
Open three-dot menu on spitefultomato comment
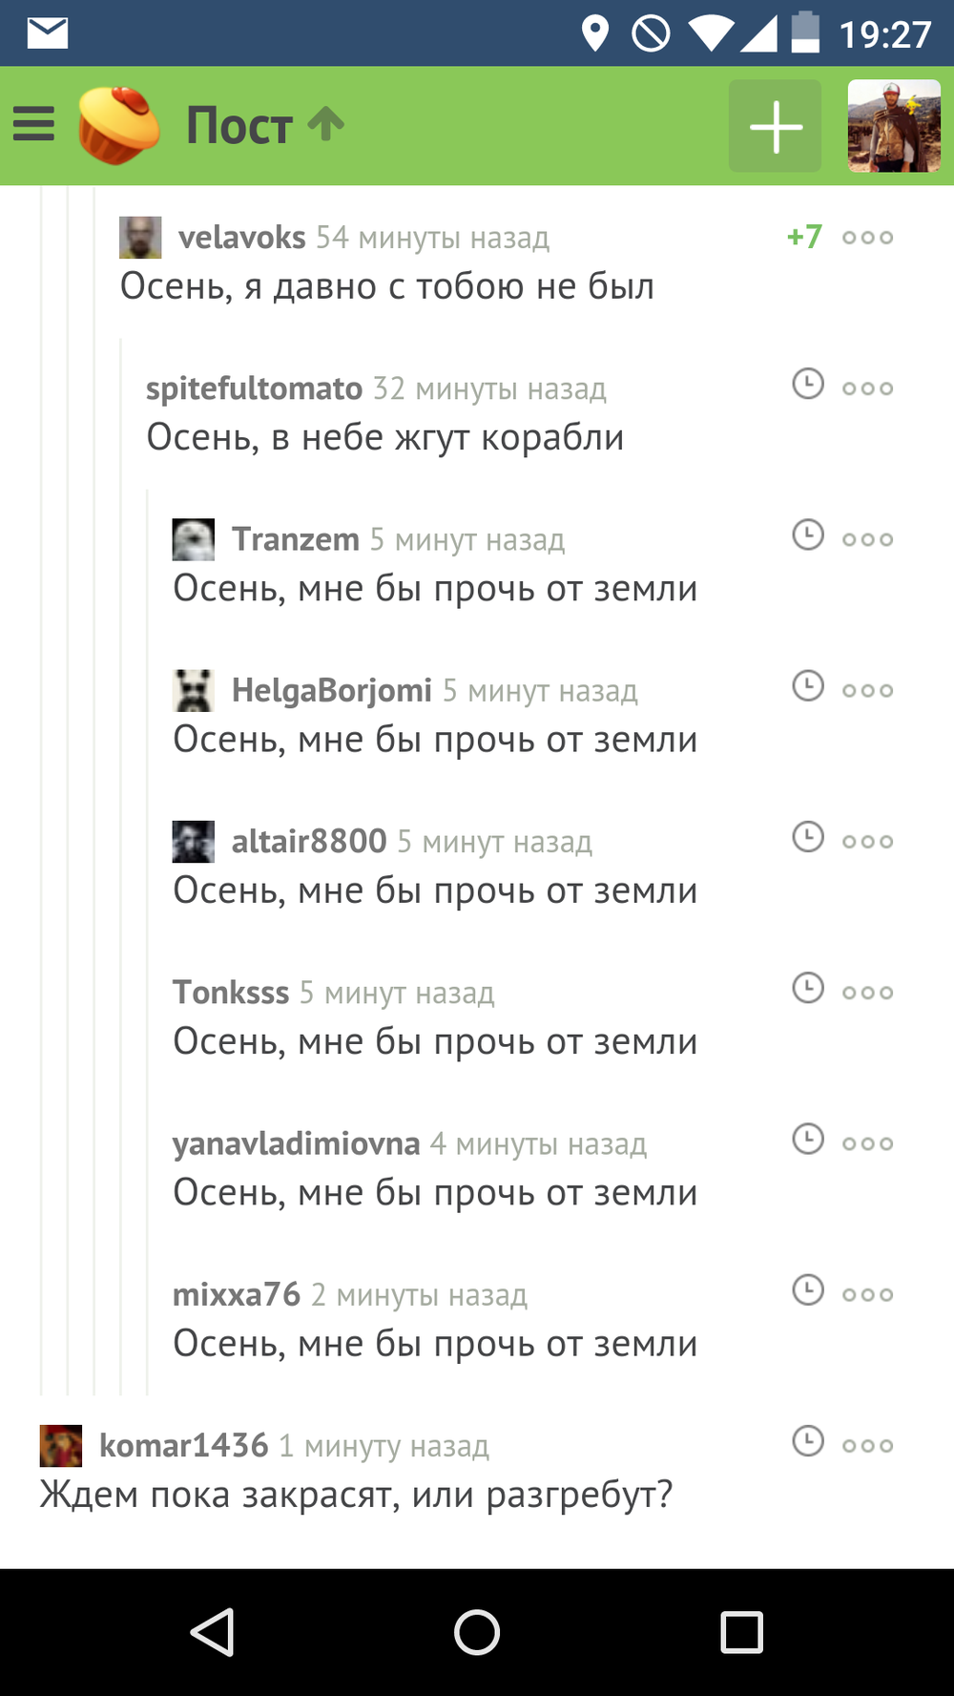click(867, 388)
